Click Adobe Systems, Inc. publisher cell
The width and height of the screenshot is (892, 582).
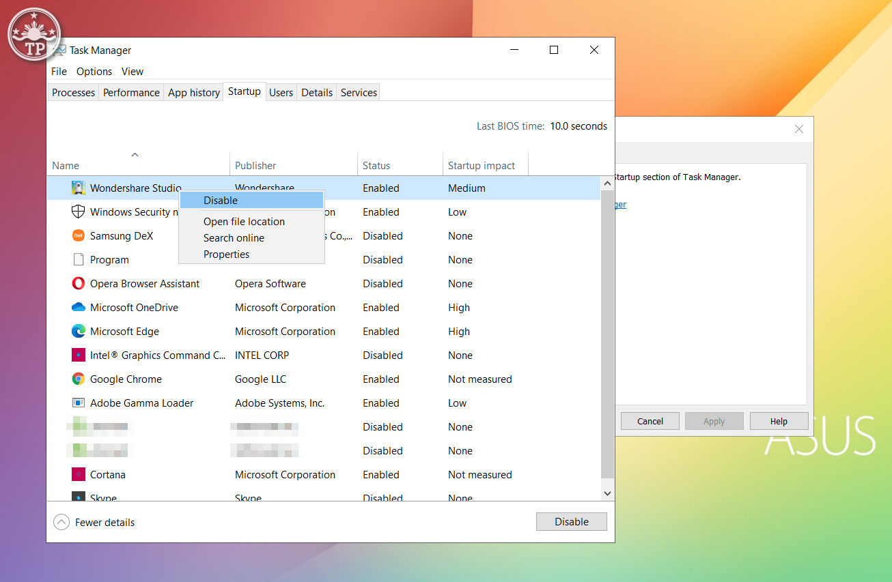[279, 403]
